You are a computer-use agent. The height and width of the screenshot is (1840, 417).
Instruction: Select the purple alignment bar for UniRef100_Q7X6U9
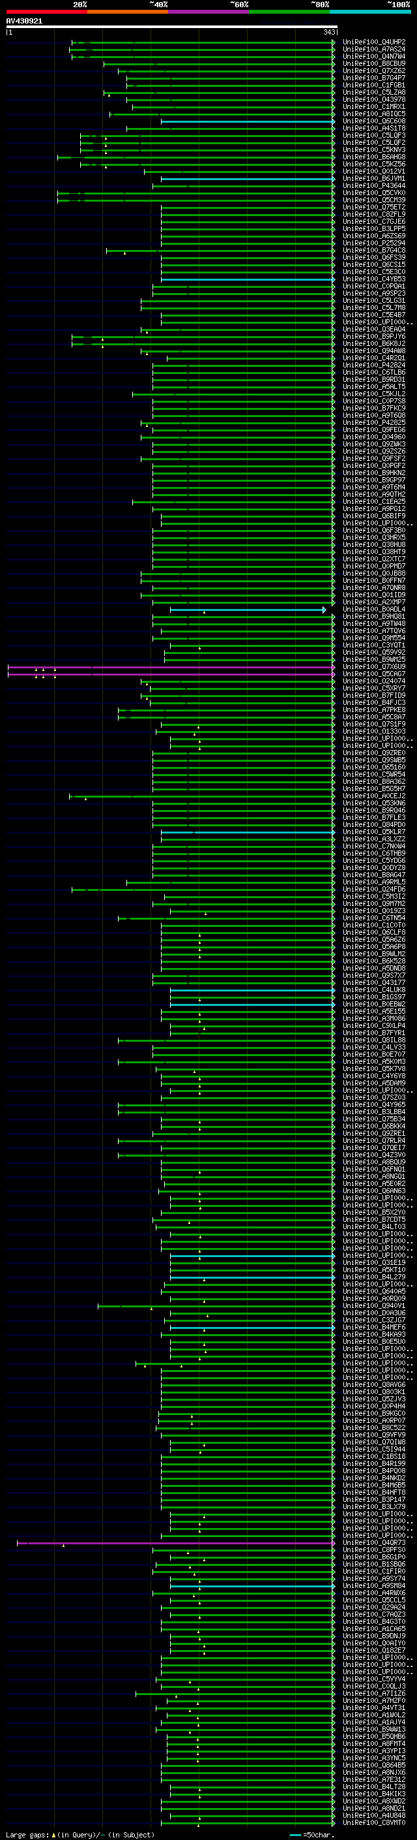[x=171, y=667]
